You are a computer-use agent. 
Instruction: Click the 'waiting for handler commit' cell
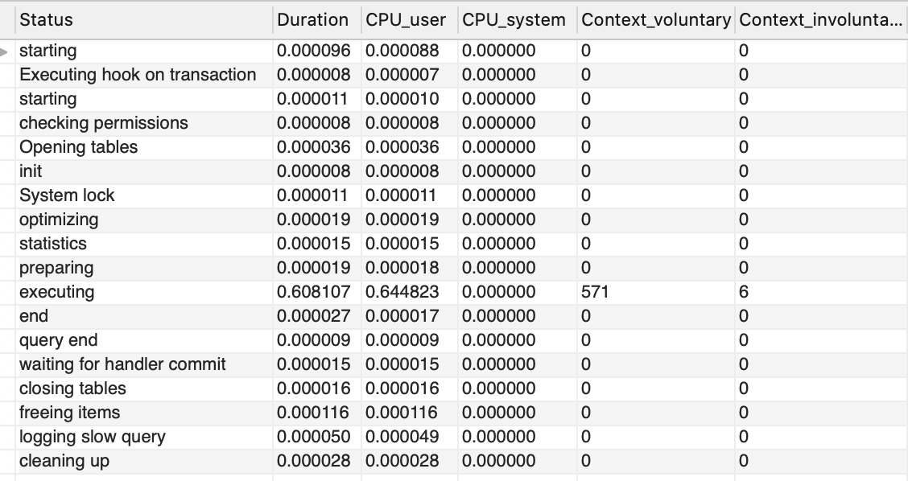point(122,364)
